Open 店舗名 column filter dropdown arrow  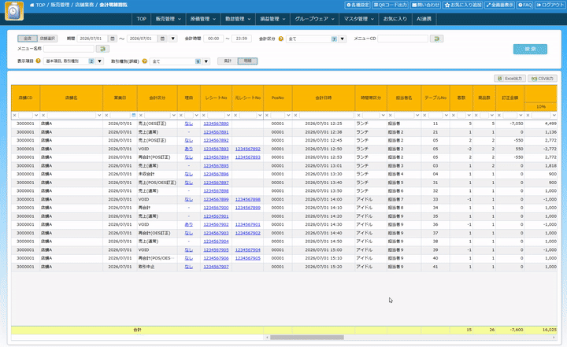[99, 116]
